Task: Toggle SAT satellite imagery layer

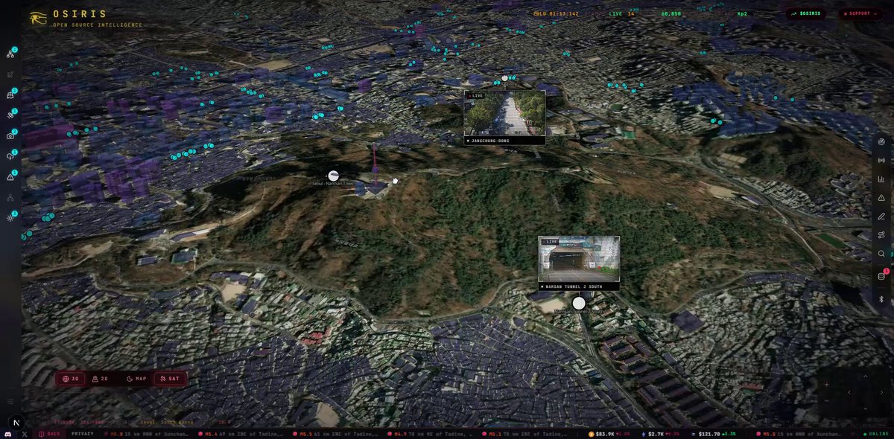Action: coord(170,379)
